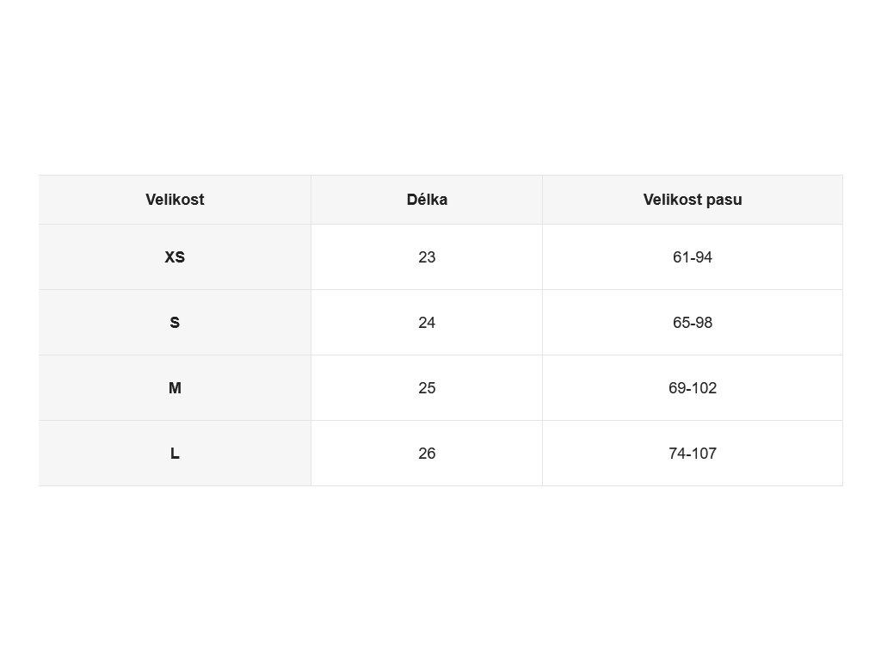Click the Velikost pasu column header
This screenshot has width=881, height=661.
693,200
